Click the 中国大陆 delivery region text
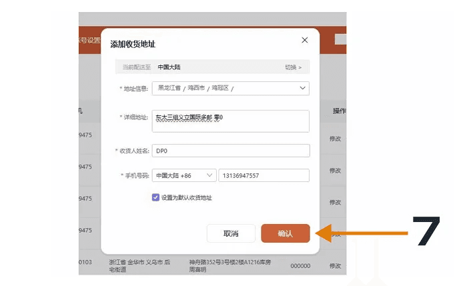The width and height of the screenshot is (467, 286). point(169,67)
